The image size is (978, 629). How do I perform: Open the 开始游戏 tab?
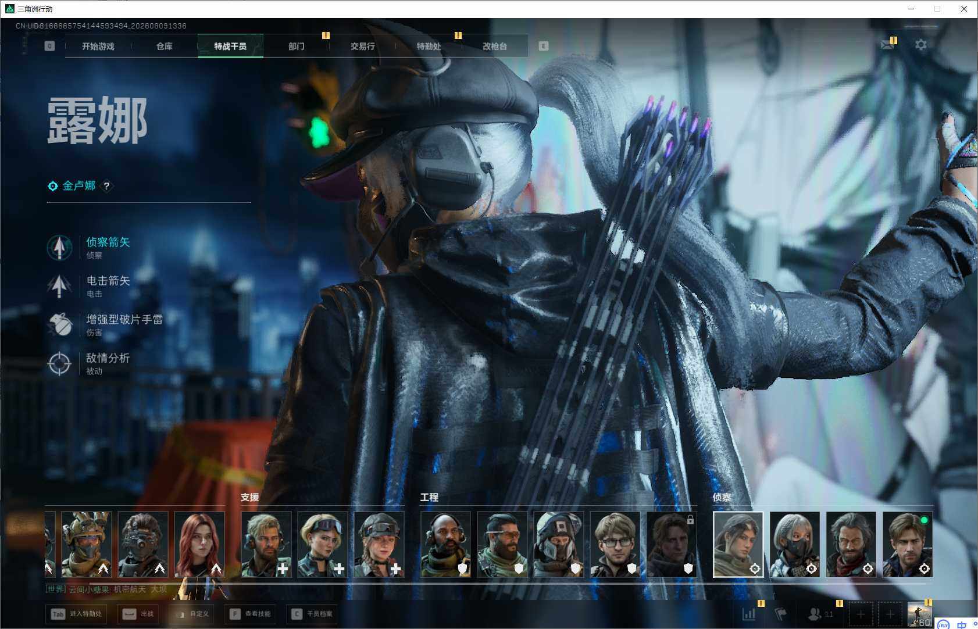pyautogui.click(x=98, y=46)
